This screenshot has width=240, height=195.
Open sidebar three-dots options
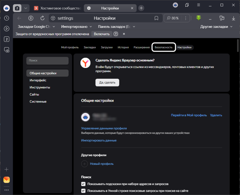6,190
